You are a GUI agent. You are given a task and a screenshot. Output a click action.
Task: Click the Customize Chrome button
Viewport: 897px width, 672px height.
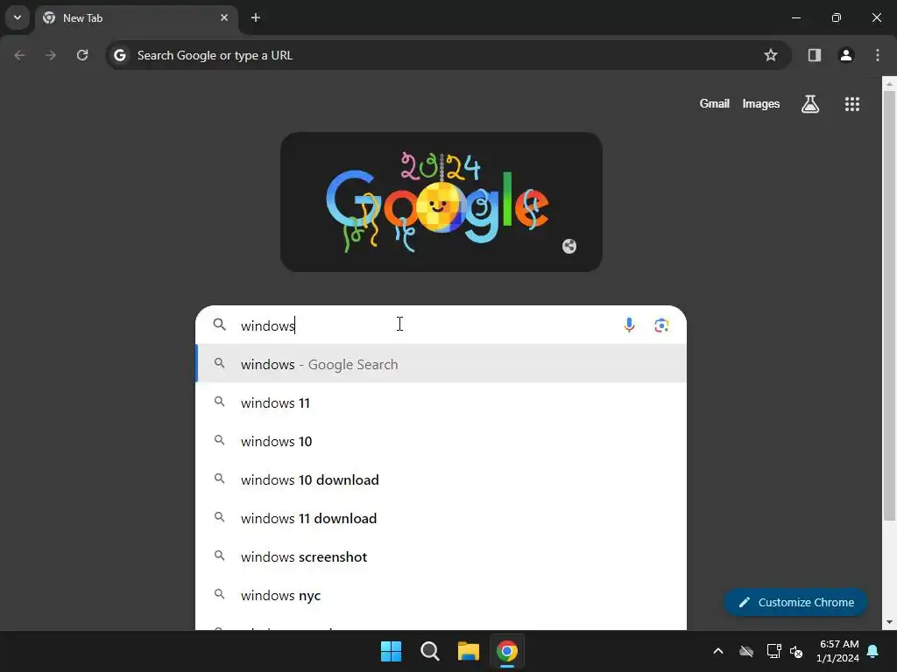point(795,602)
